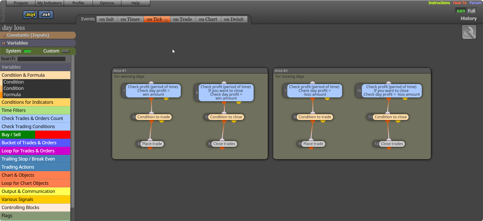Open the Instructions link
Screen dimensions: 483x221
439,3
